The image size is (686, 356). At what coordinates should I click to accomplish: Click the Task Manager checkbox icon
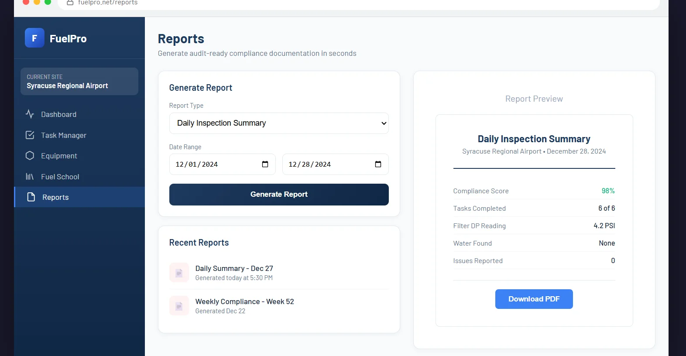click(30, 135)
